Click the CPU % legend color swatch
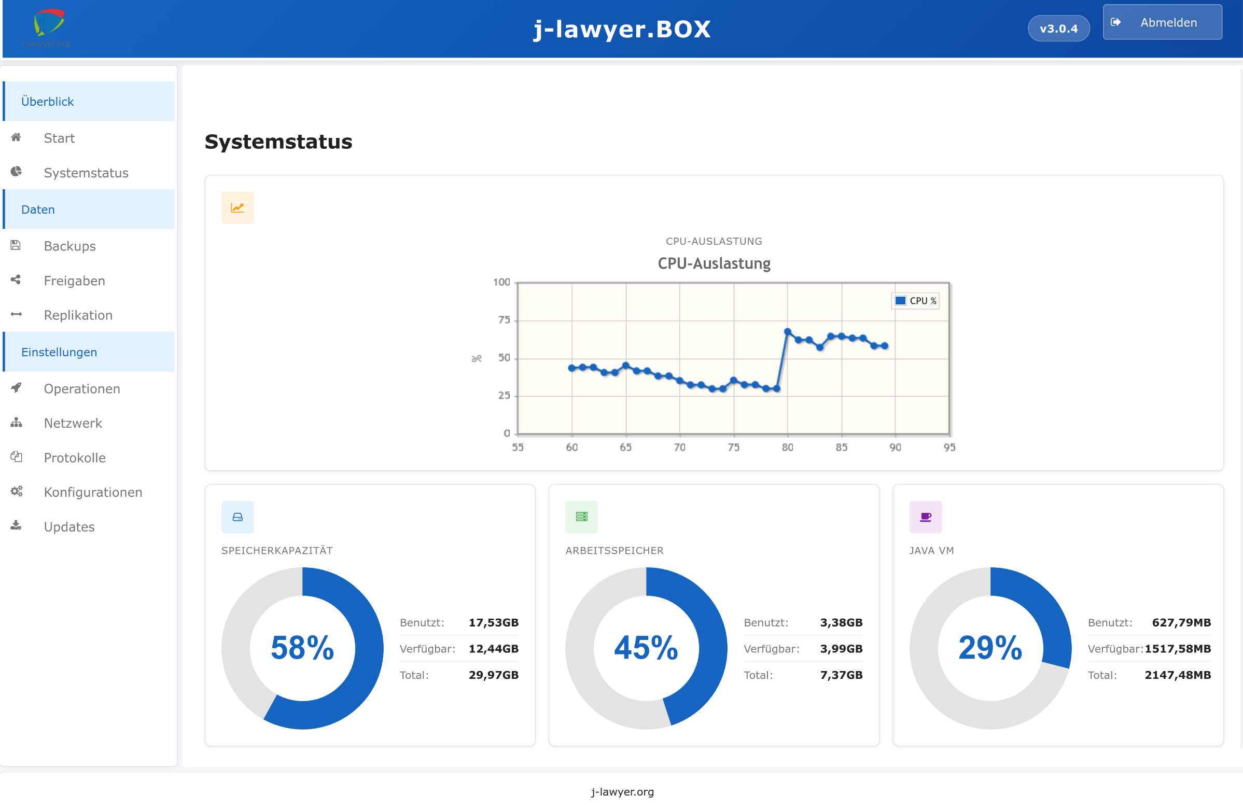The image size is (1243, 809). [x=900, y=301]
